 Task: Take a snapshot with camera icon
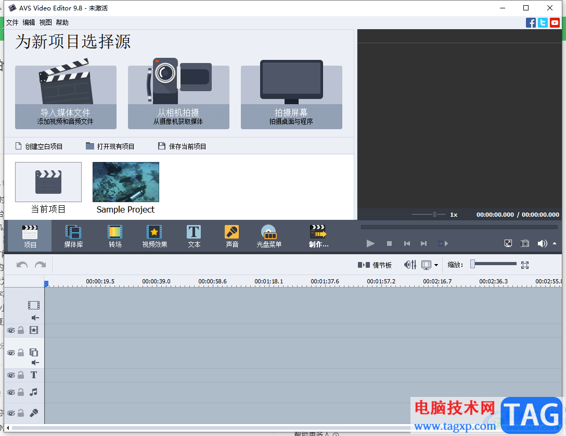(524, 244)
